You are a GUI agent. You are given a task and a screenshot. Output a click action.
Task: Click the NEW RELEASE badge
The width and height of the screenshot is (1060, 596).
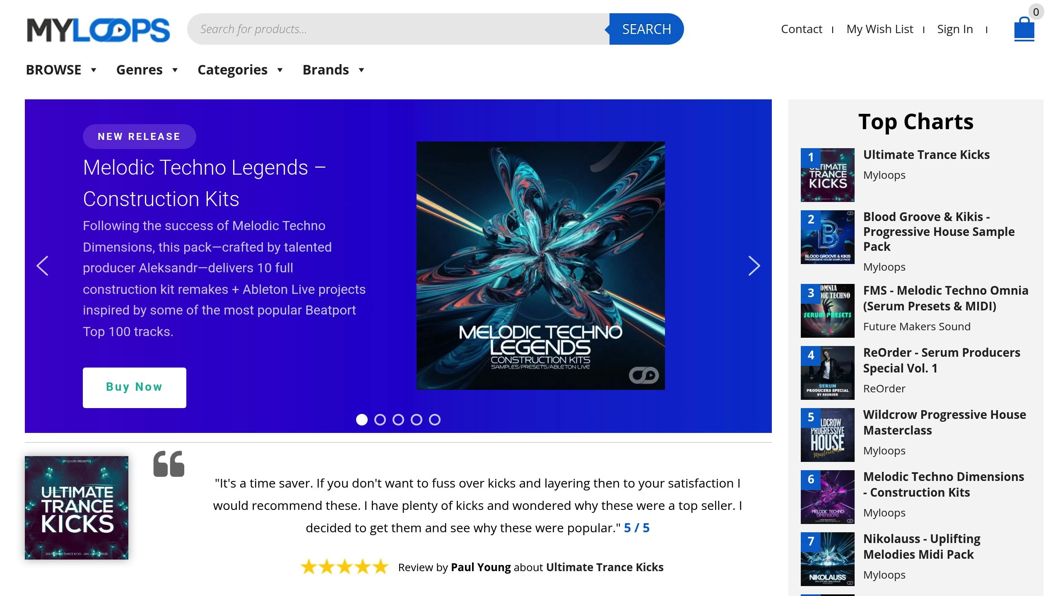(x=139, y=137)
